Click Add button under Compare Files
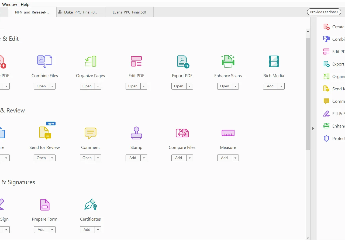This screenshot has width=345, height=240. click(x=179, y=158)
